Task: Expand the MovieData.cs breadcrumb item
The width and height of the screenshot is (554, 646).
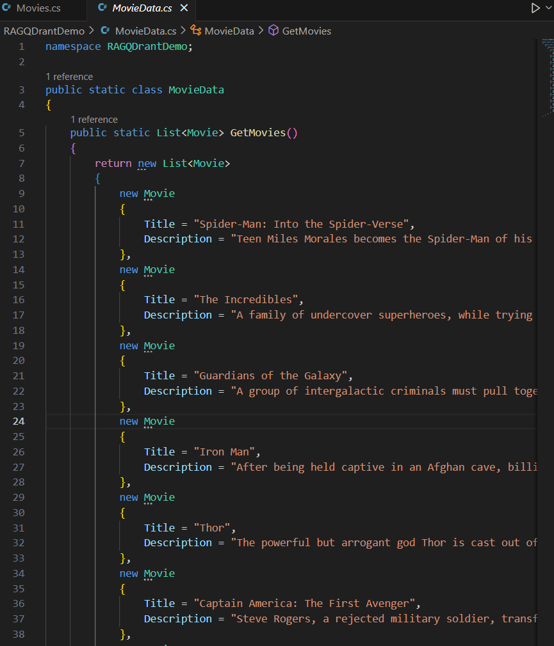Action: point(145,31)
